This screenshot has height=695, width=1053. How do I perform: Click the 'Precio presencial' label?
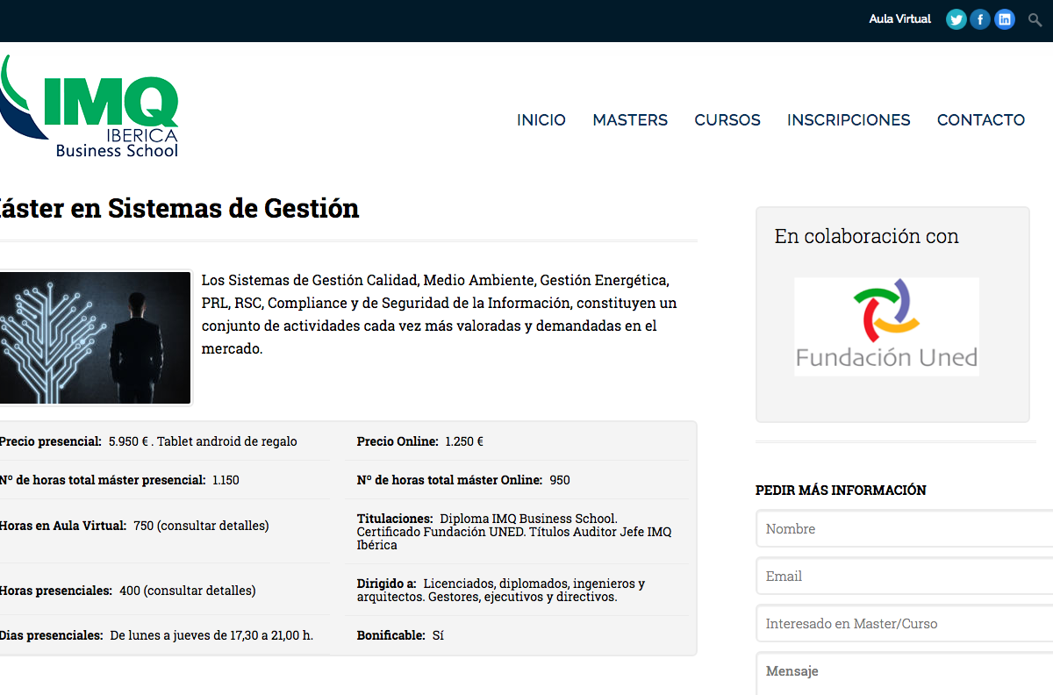(x=51, y=441)
